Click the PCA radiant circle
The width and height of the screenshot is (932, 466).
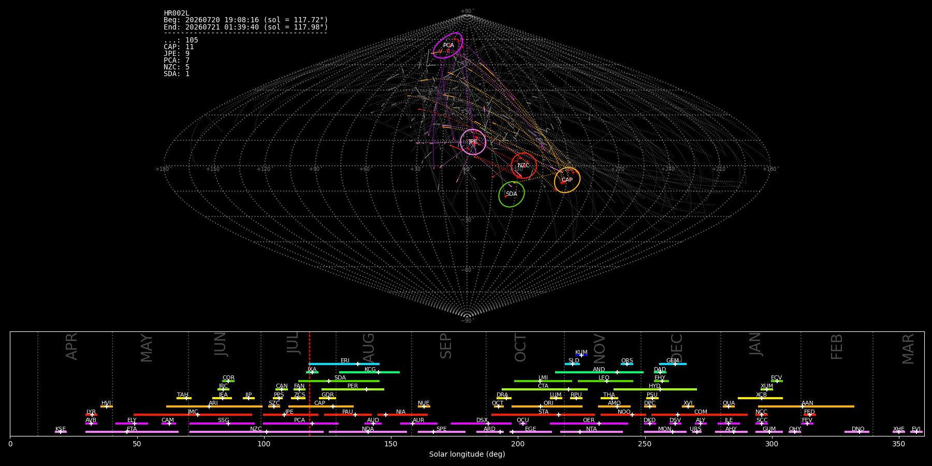[448, 46]
